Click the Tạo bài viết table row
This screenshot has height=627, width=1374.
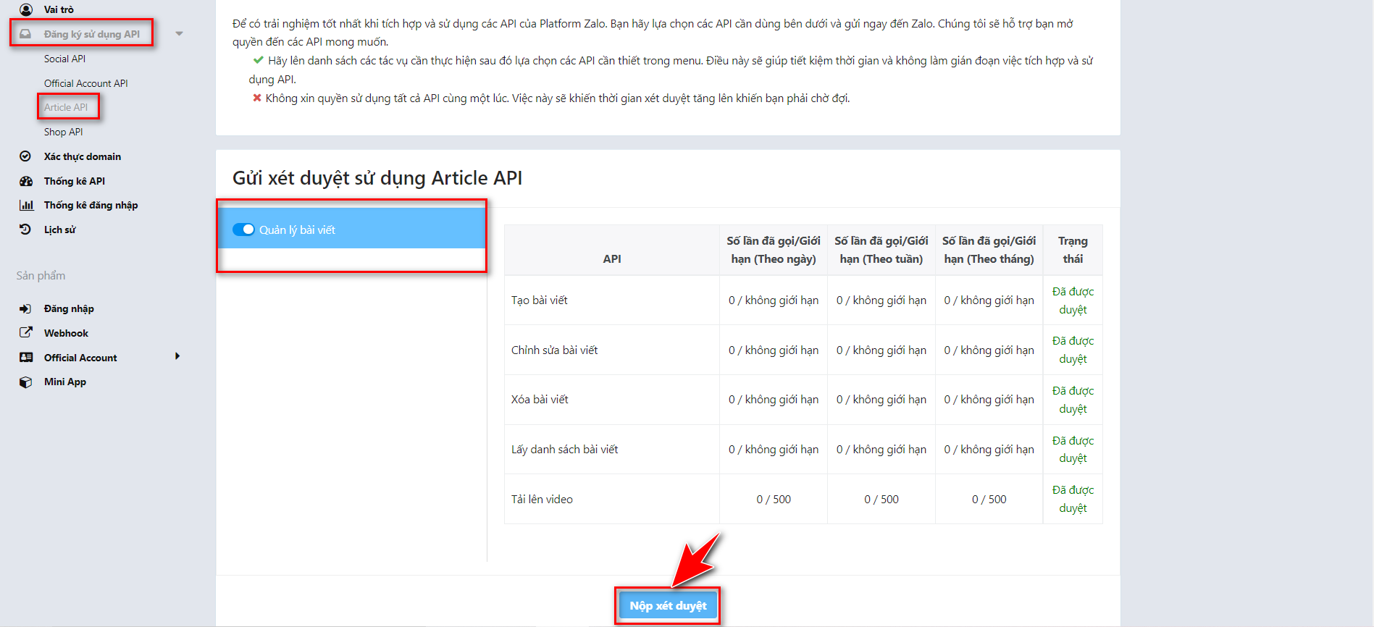point(540,300)
